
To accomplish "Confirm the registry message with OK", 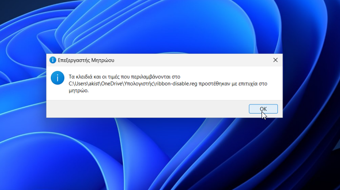I will pos(263,109).
